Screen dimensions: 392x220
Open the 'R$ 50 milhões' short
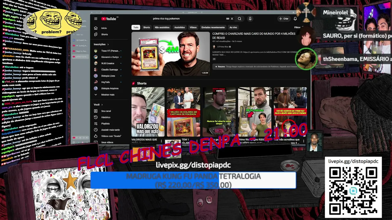(x=254, y=112)
